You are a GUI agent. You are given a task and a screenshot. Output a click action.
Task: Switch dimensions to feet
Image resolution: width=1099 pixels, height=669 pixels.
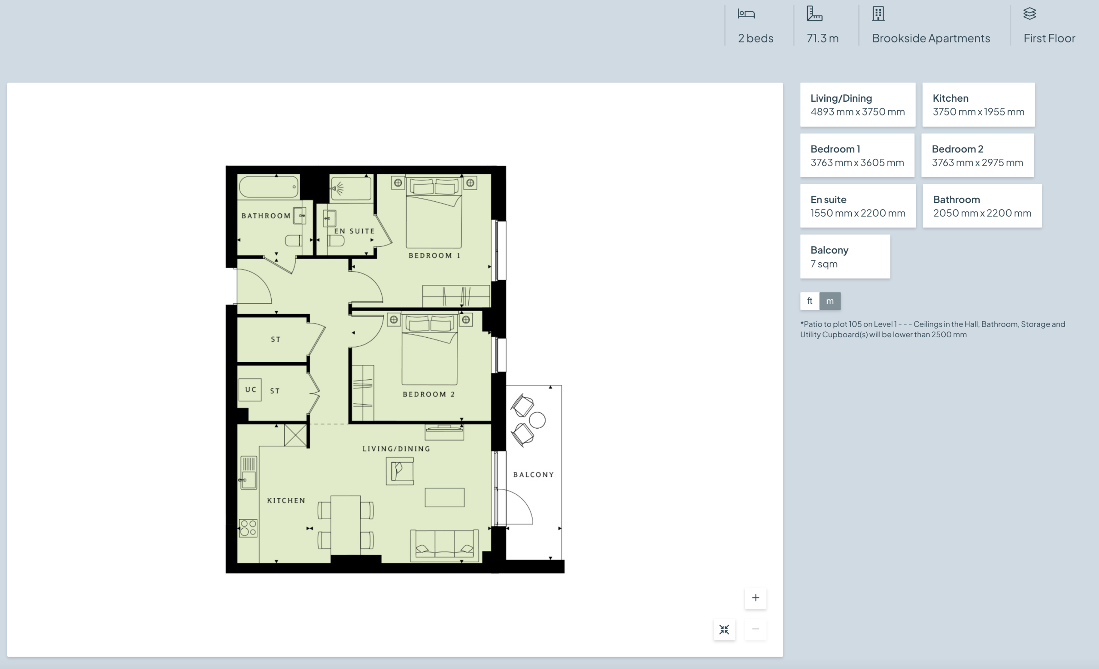(x=809, y=301)
